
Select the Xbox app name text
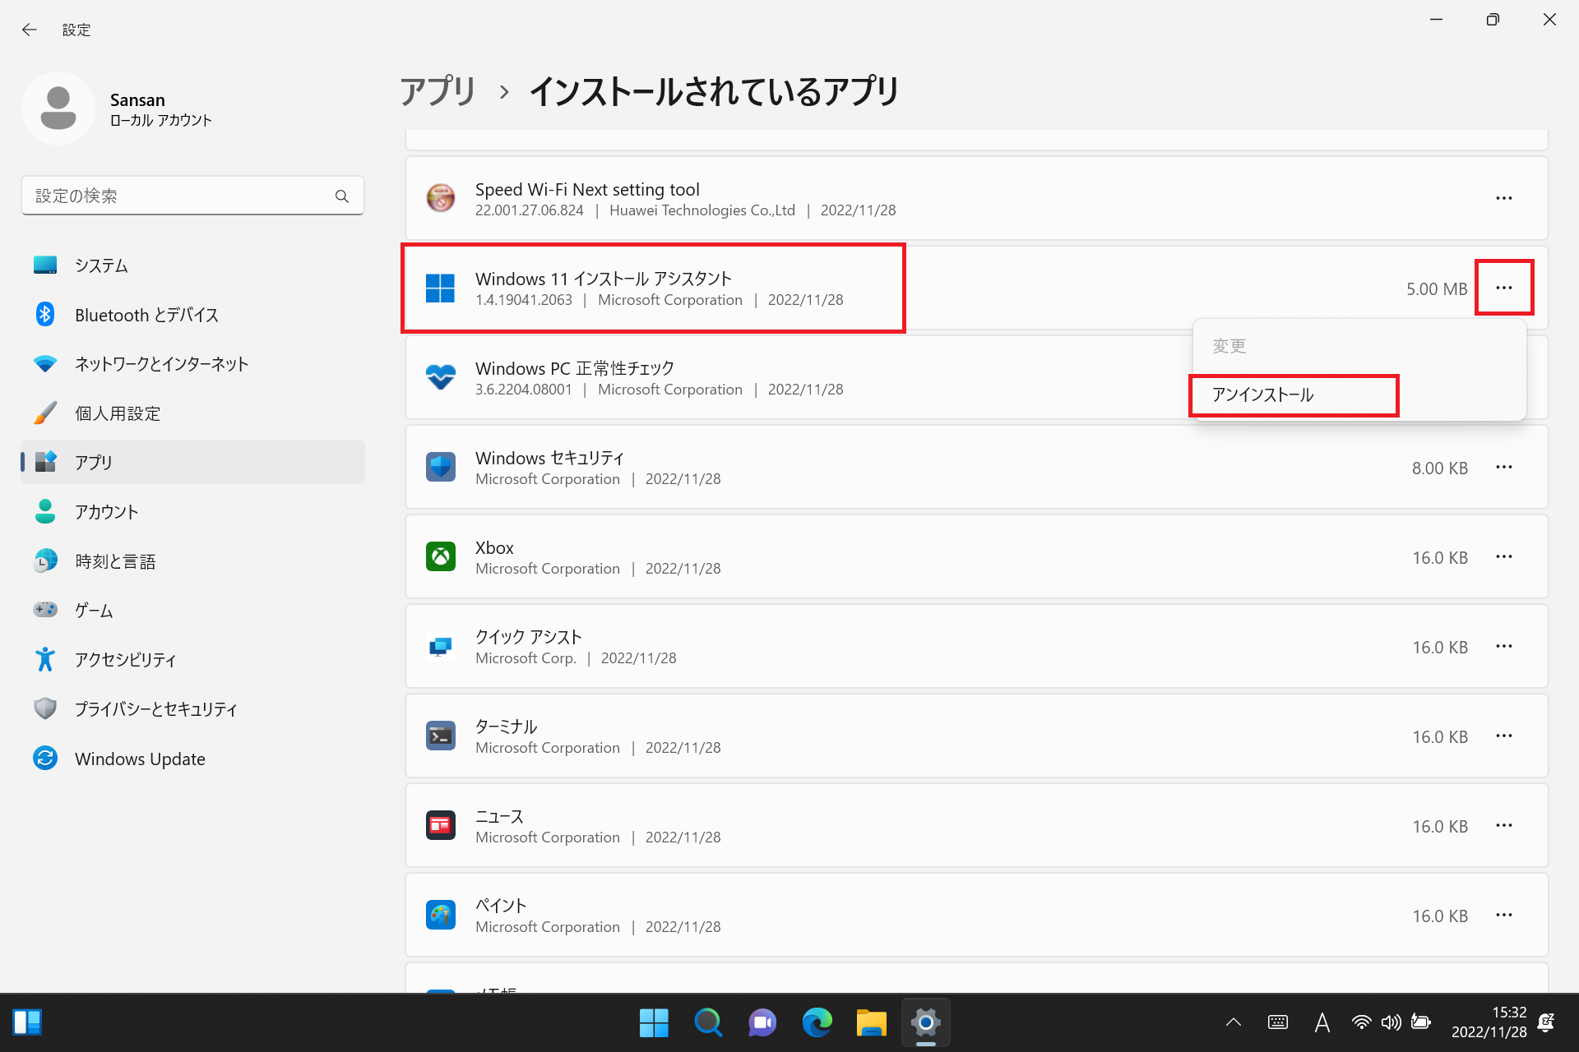point(494,548)
